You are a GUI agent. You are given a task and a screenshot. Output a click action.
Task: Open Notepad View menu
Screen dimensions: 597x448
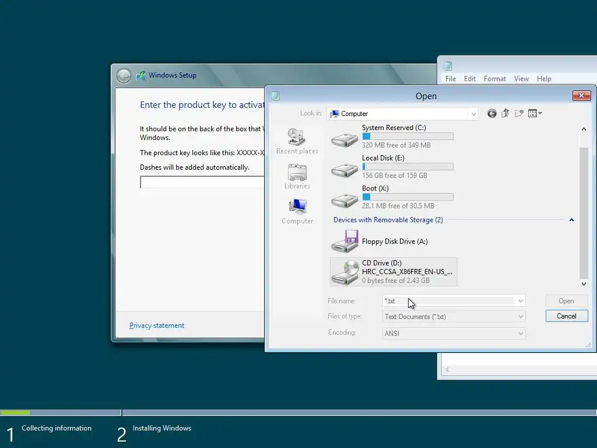click(521, 79)
